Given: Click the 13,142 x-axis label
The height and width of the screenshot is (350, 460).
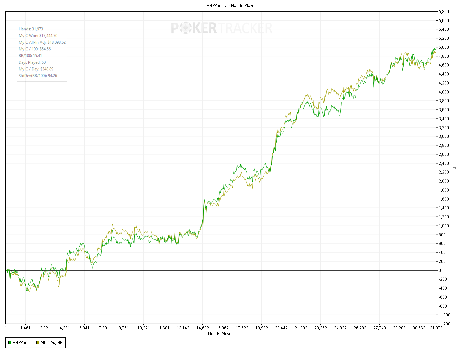Looking at the screenshot, I should (x=183, y=328).
